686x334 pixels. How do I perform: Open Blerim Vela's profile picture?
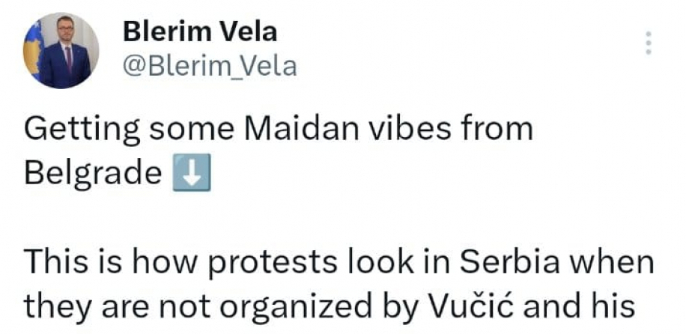[61, 52]
